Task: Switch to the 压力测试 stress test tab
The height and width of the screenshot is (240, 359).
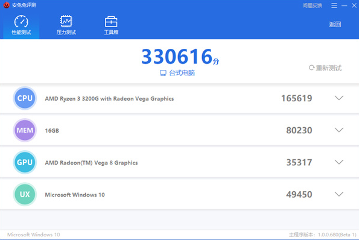Action: click(66, 25)
